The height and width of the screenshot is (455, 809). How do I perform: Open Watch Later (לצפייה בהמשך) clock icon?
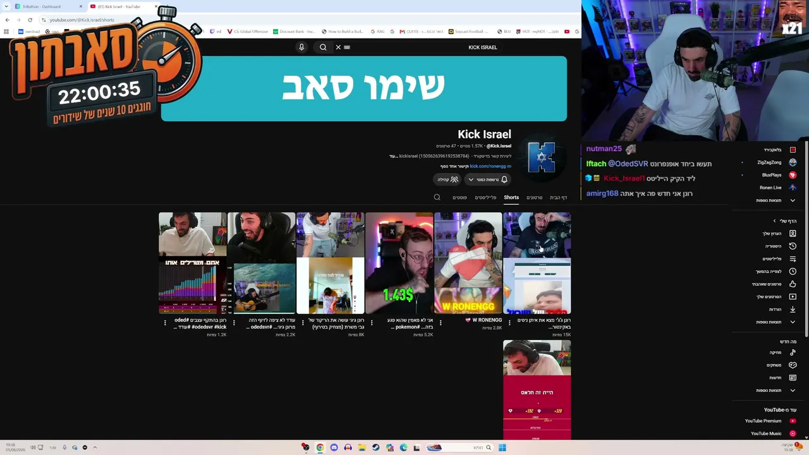click(793, 271)
